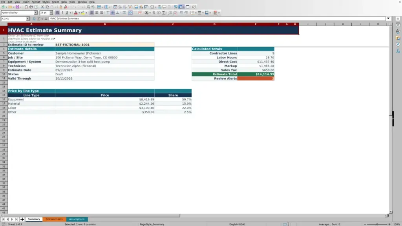
Task: Expand the Name Box dropdown
Action: point(28,19)
